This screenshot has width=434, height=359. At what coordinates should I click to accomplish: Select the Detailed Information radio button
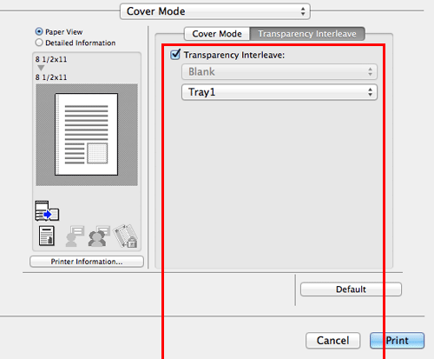point(39,43)
